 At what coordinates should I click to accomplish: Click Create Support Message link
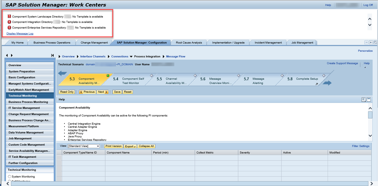pyautogui.click(x=342, y=63)
